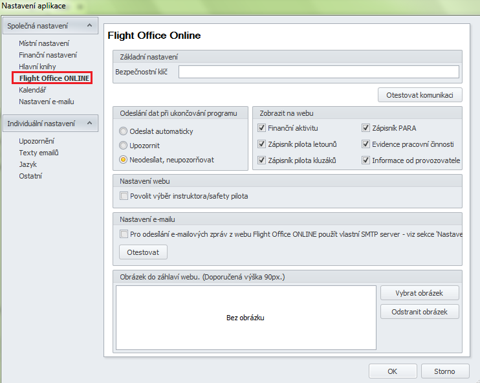
Task: Choose the Upozornit radio option
Action: (x=124, y=146)
